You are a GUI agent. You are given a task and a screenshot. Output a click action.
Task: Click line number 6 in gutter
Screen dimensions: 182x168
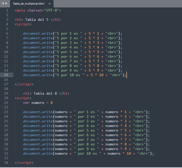7,34
